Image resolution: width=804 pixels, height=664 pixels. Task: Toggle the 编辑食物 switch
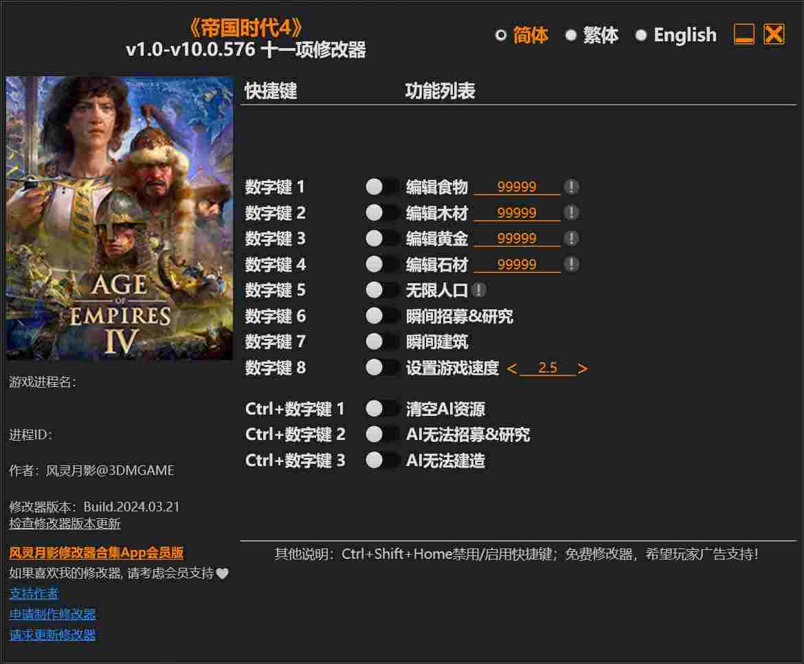(382, 187)
